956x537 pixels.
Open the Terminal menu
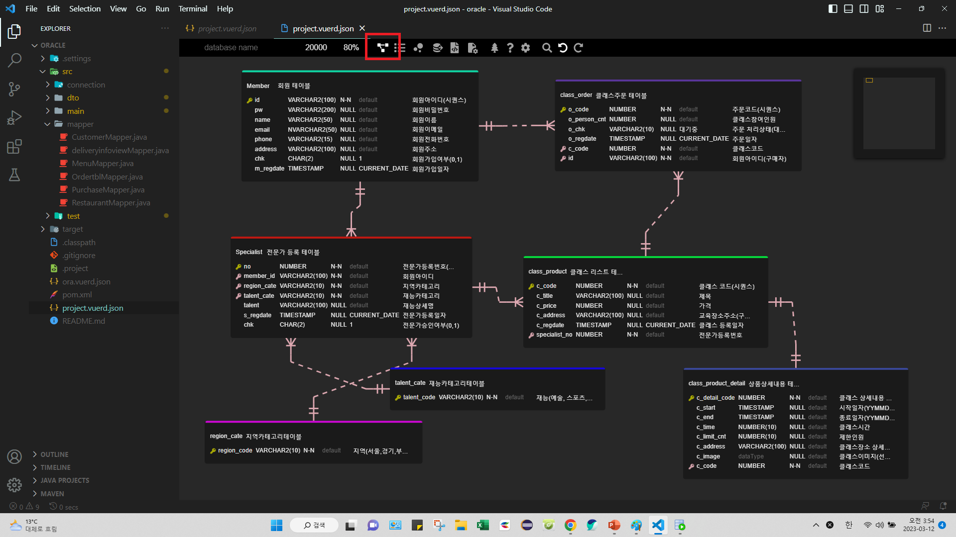click(193, 9)
